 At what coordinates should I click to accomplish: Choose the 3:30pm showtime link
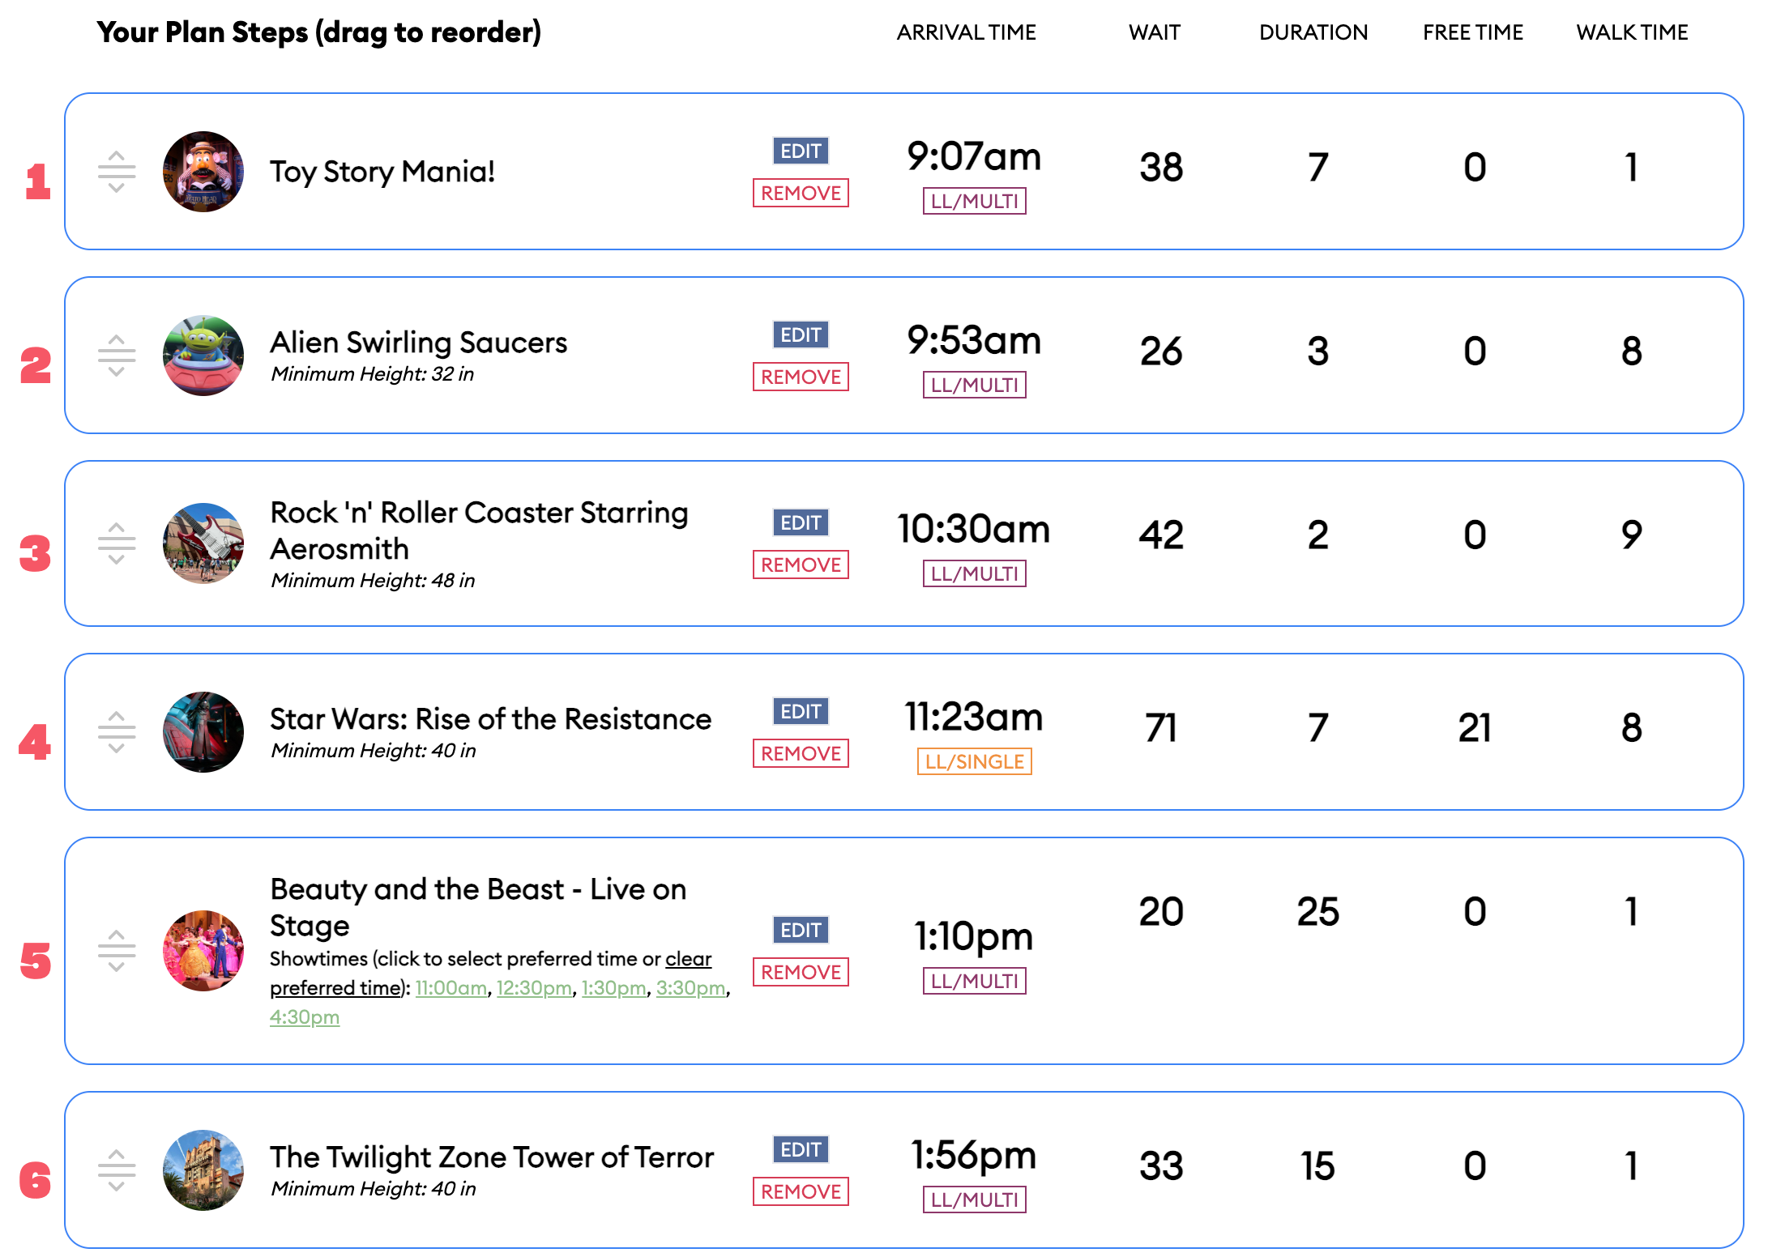[690, 988]
